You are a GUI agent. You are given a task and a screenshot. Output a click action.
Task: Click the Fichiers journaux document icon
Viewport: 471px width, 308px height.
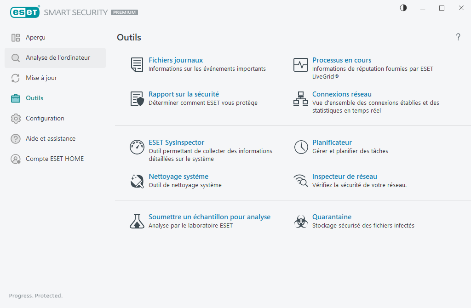(x=137, y=64)
